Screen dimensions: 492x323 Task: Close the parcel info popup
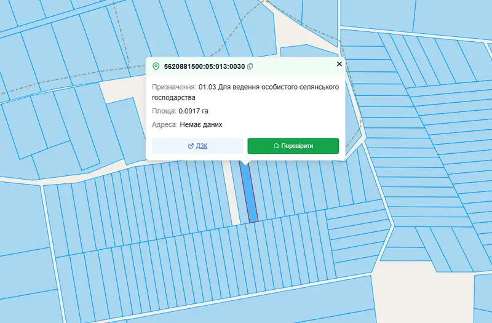[x=339, y=64]
